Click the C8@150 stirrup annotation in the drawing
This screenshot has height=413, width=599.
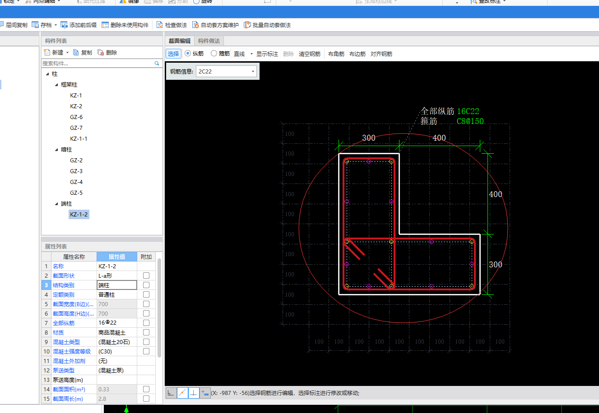(470, 121)
